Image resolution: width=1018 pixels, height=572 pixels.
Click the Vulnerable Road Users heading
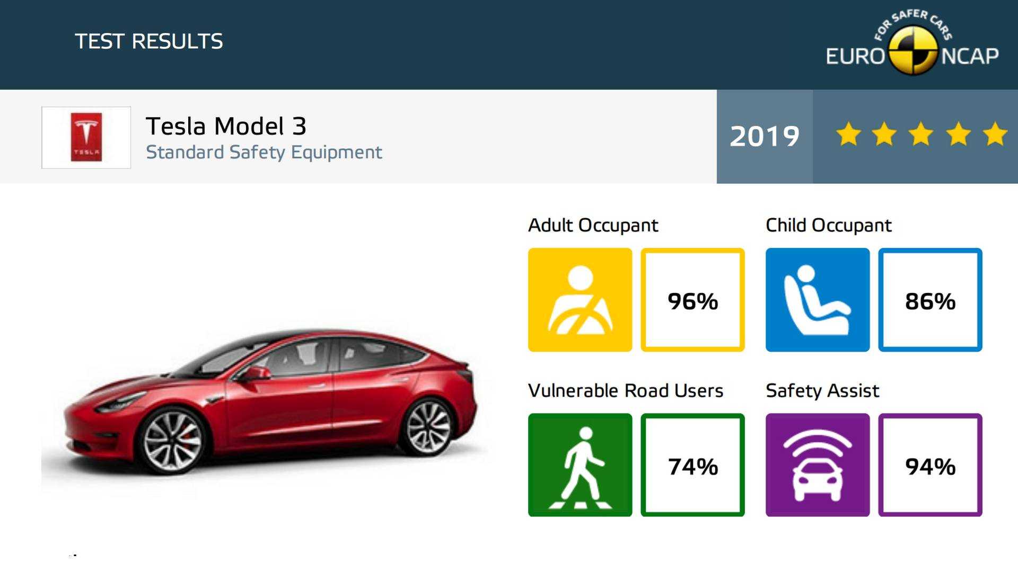tap(626, 391)
